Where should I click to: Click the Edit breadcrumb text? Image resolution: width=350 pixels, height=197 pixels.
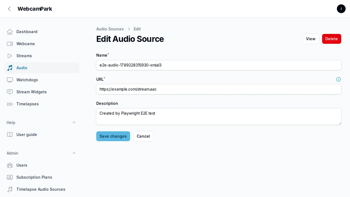[x=137, y=29]
